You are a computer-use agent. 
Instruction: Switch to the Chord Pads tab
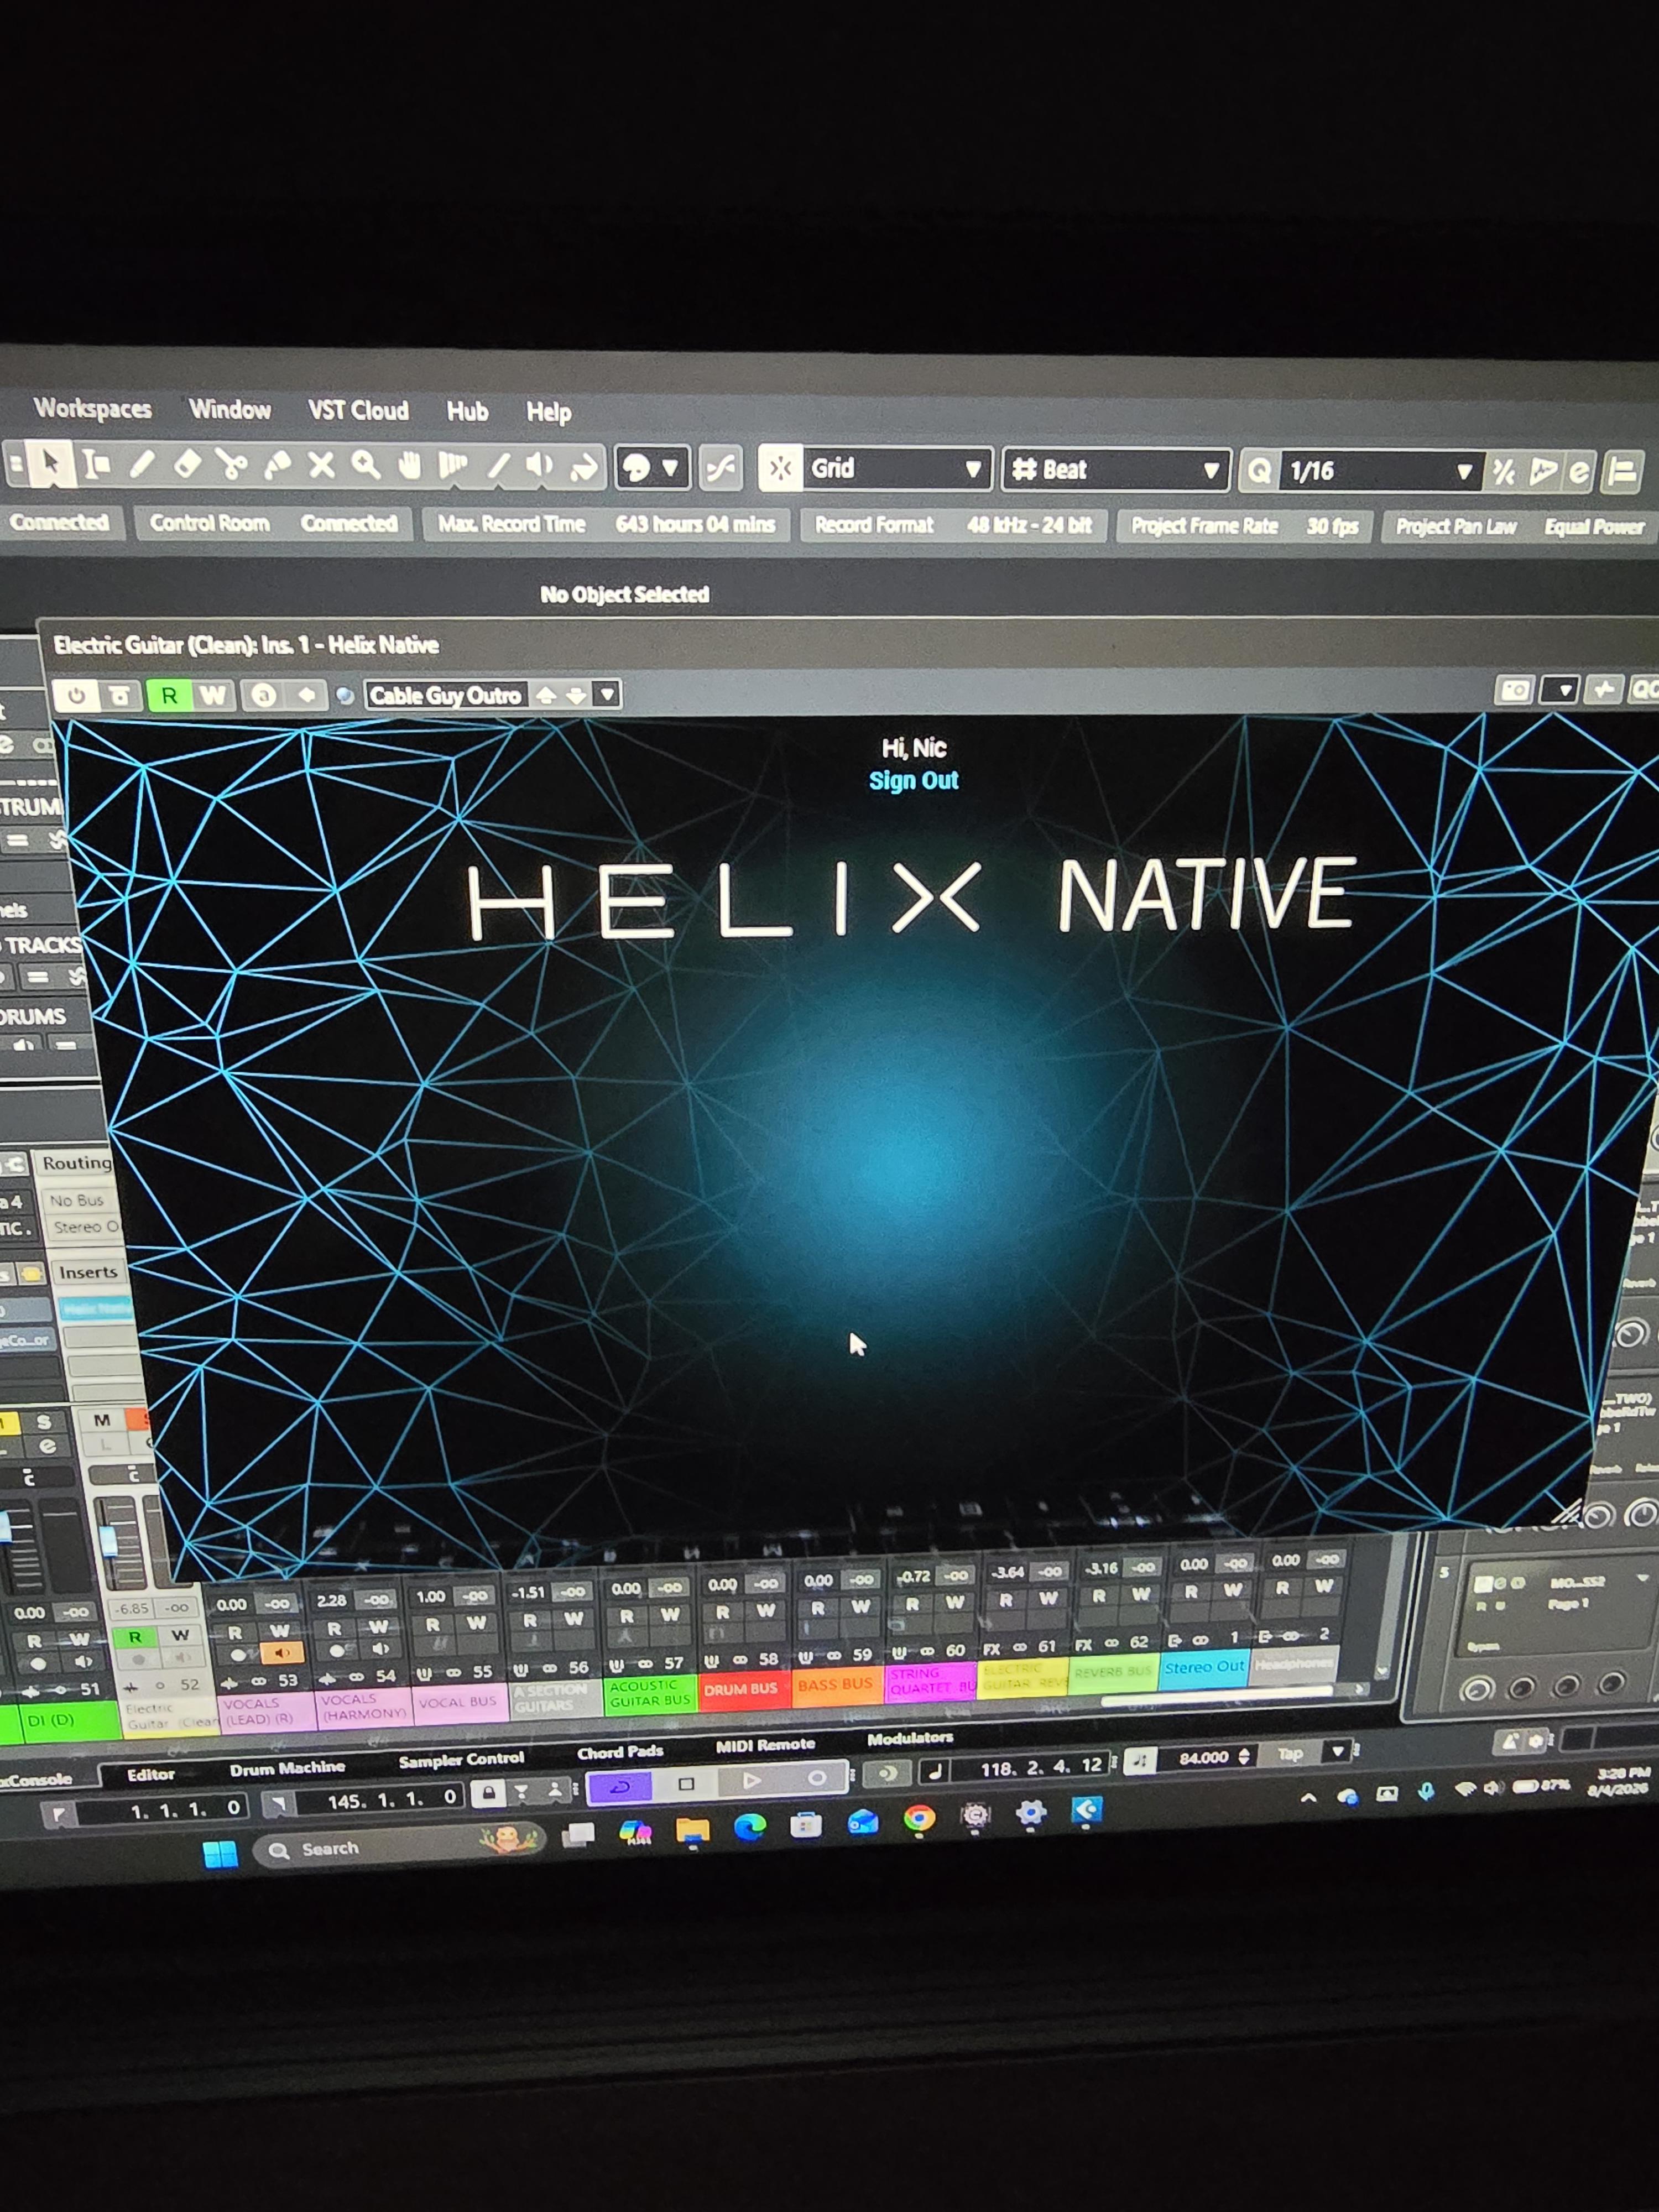coord(620,1752)
